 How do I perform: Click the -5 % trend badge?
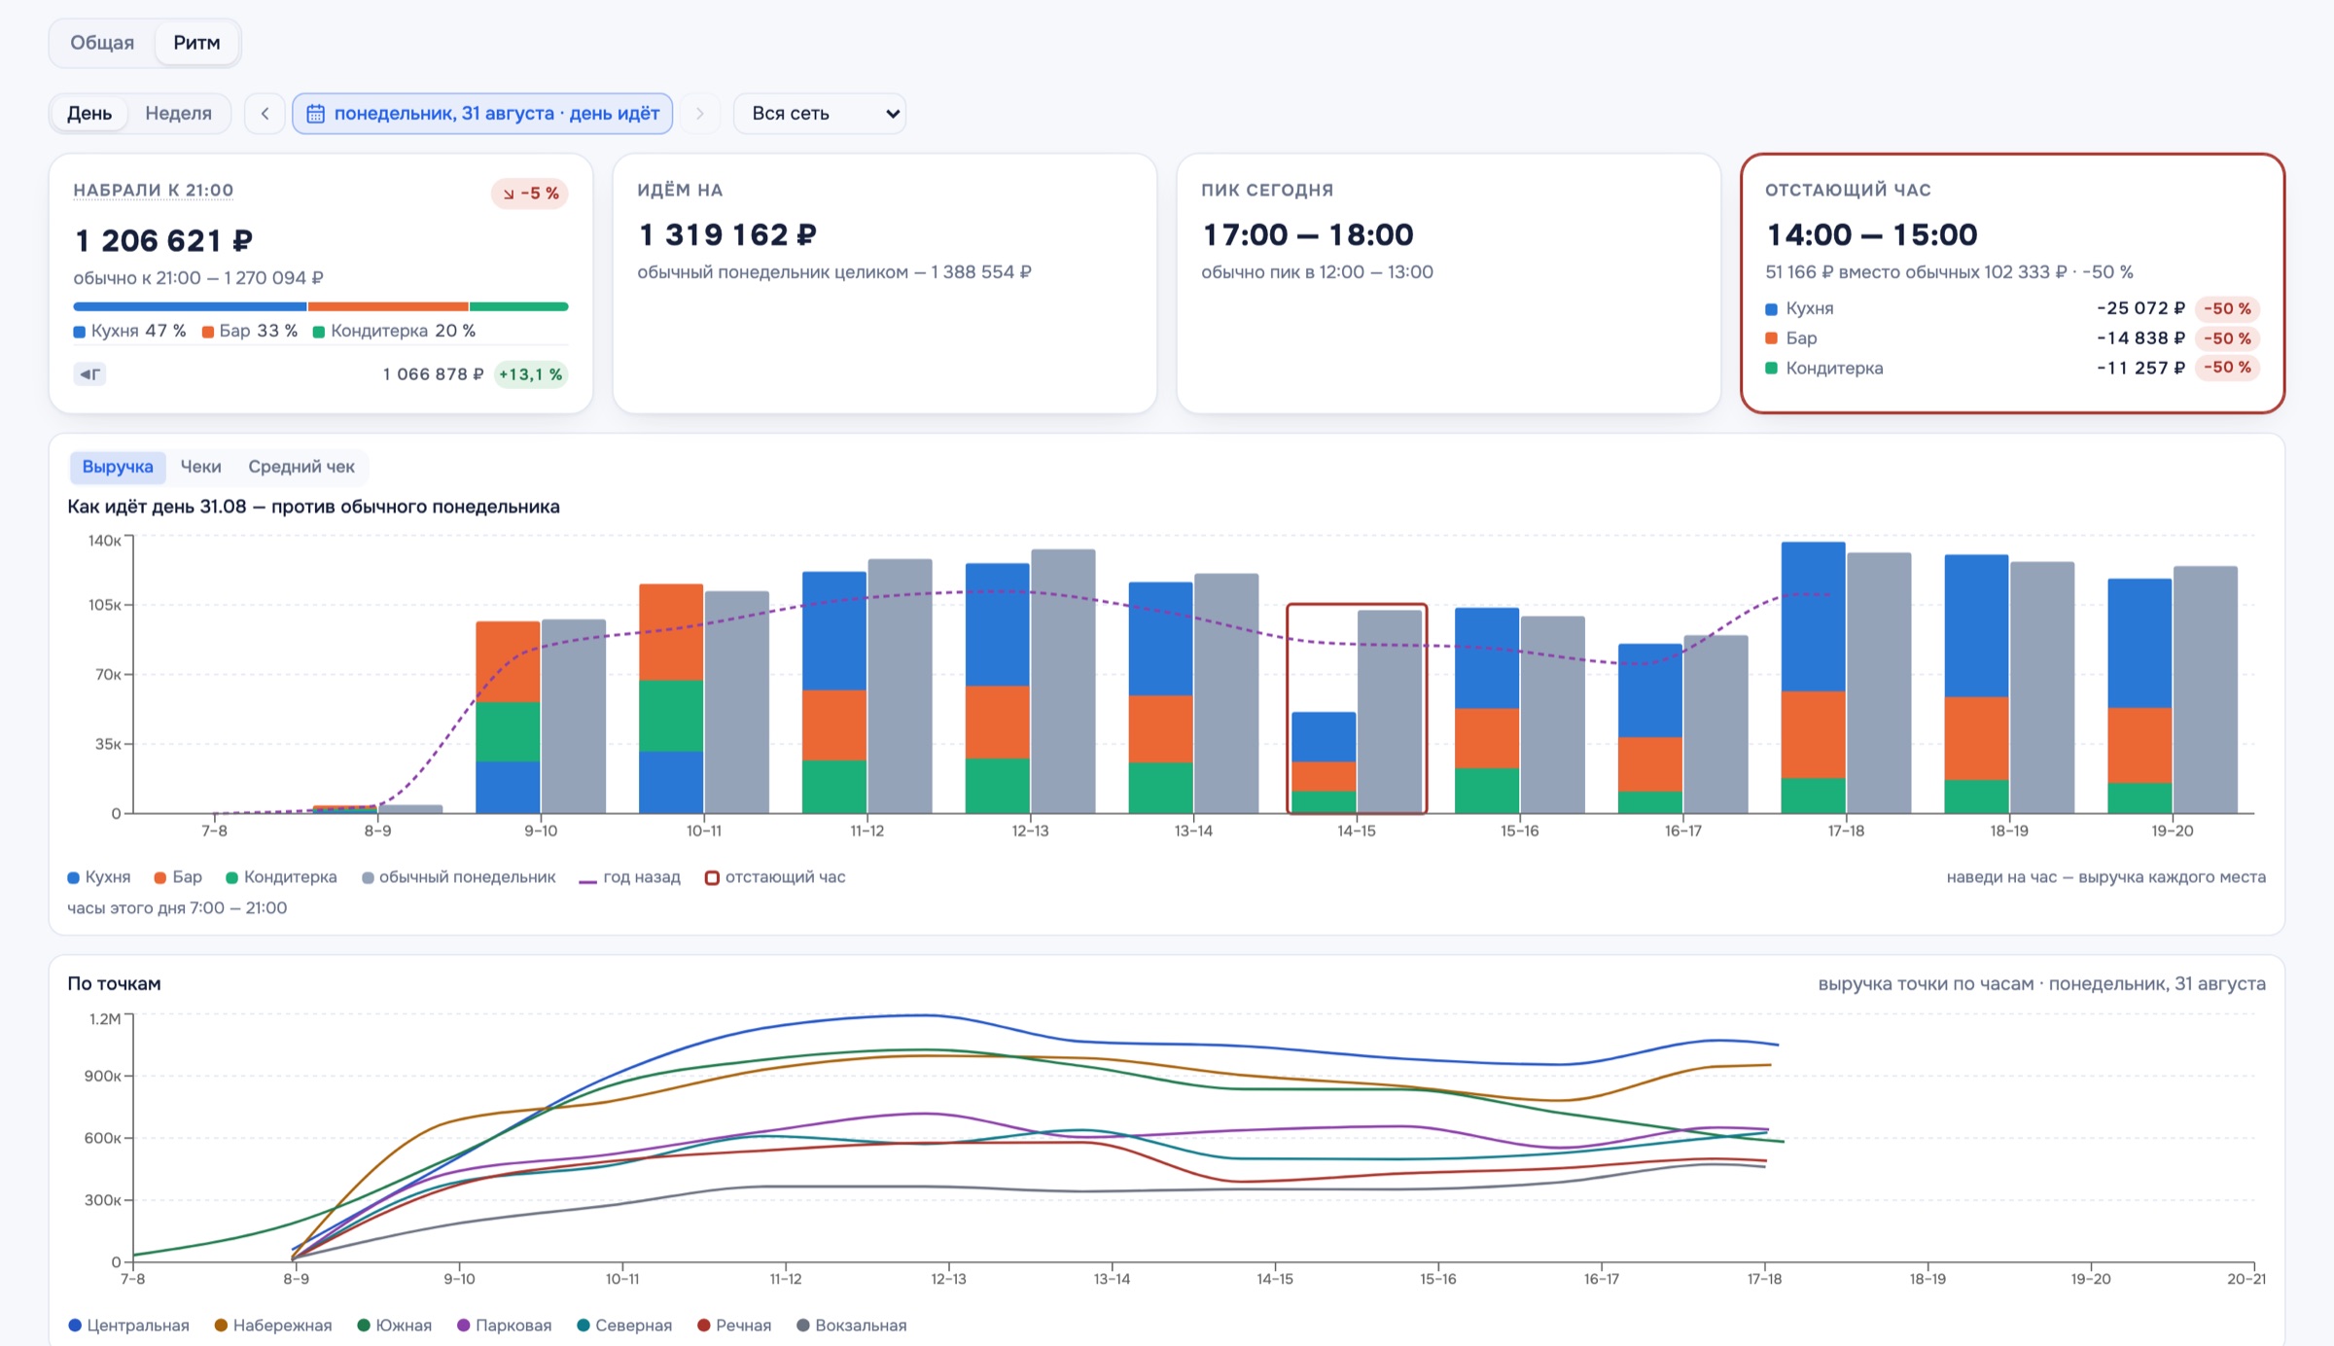point(530,194)
